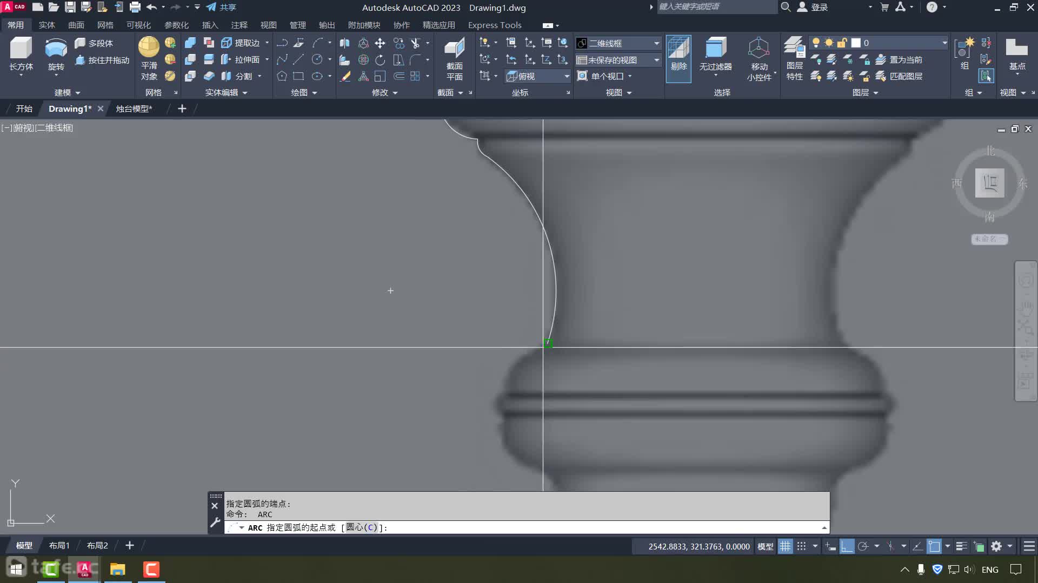Screen dimensions: 1038x583
Task: Click the Erase tool with pencil eraser
Action: pyautogui.click(x=345, y=76)
